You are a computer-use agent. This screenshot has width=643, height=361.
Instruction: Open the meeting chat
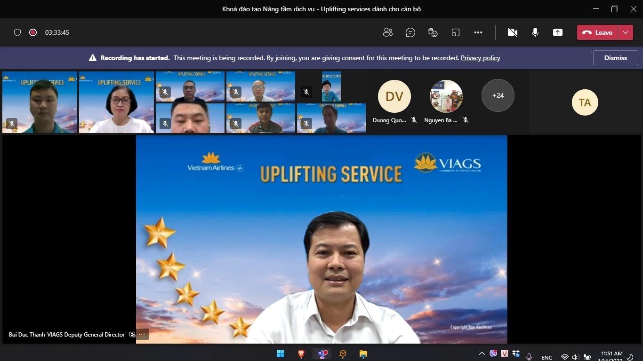click(x=410, y=32)
